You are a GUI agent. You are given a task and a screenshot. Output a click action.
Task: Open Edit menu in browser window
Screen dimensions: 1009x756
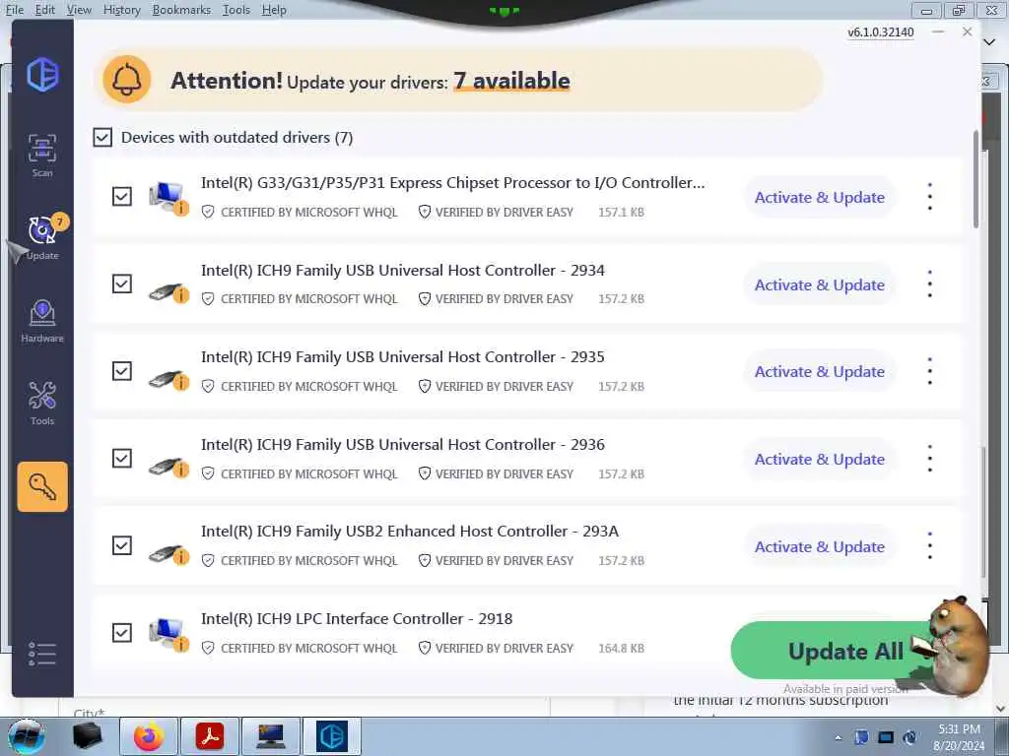coord(45,10)
